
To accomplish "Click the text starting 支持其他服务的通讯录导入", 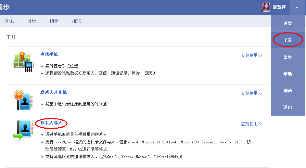I will pyautogui.click(x=114, y=157).
